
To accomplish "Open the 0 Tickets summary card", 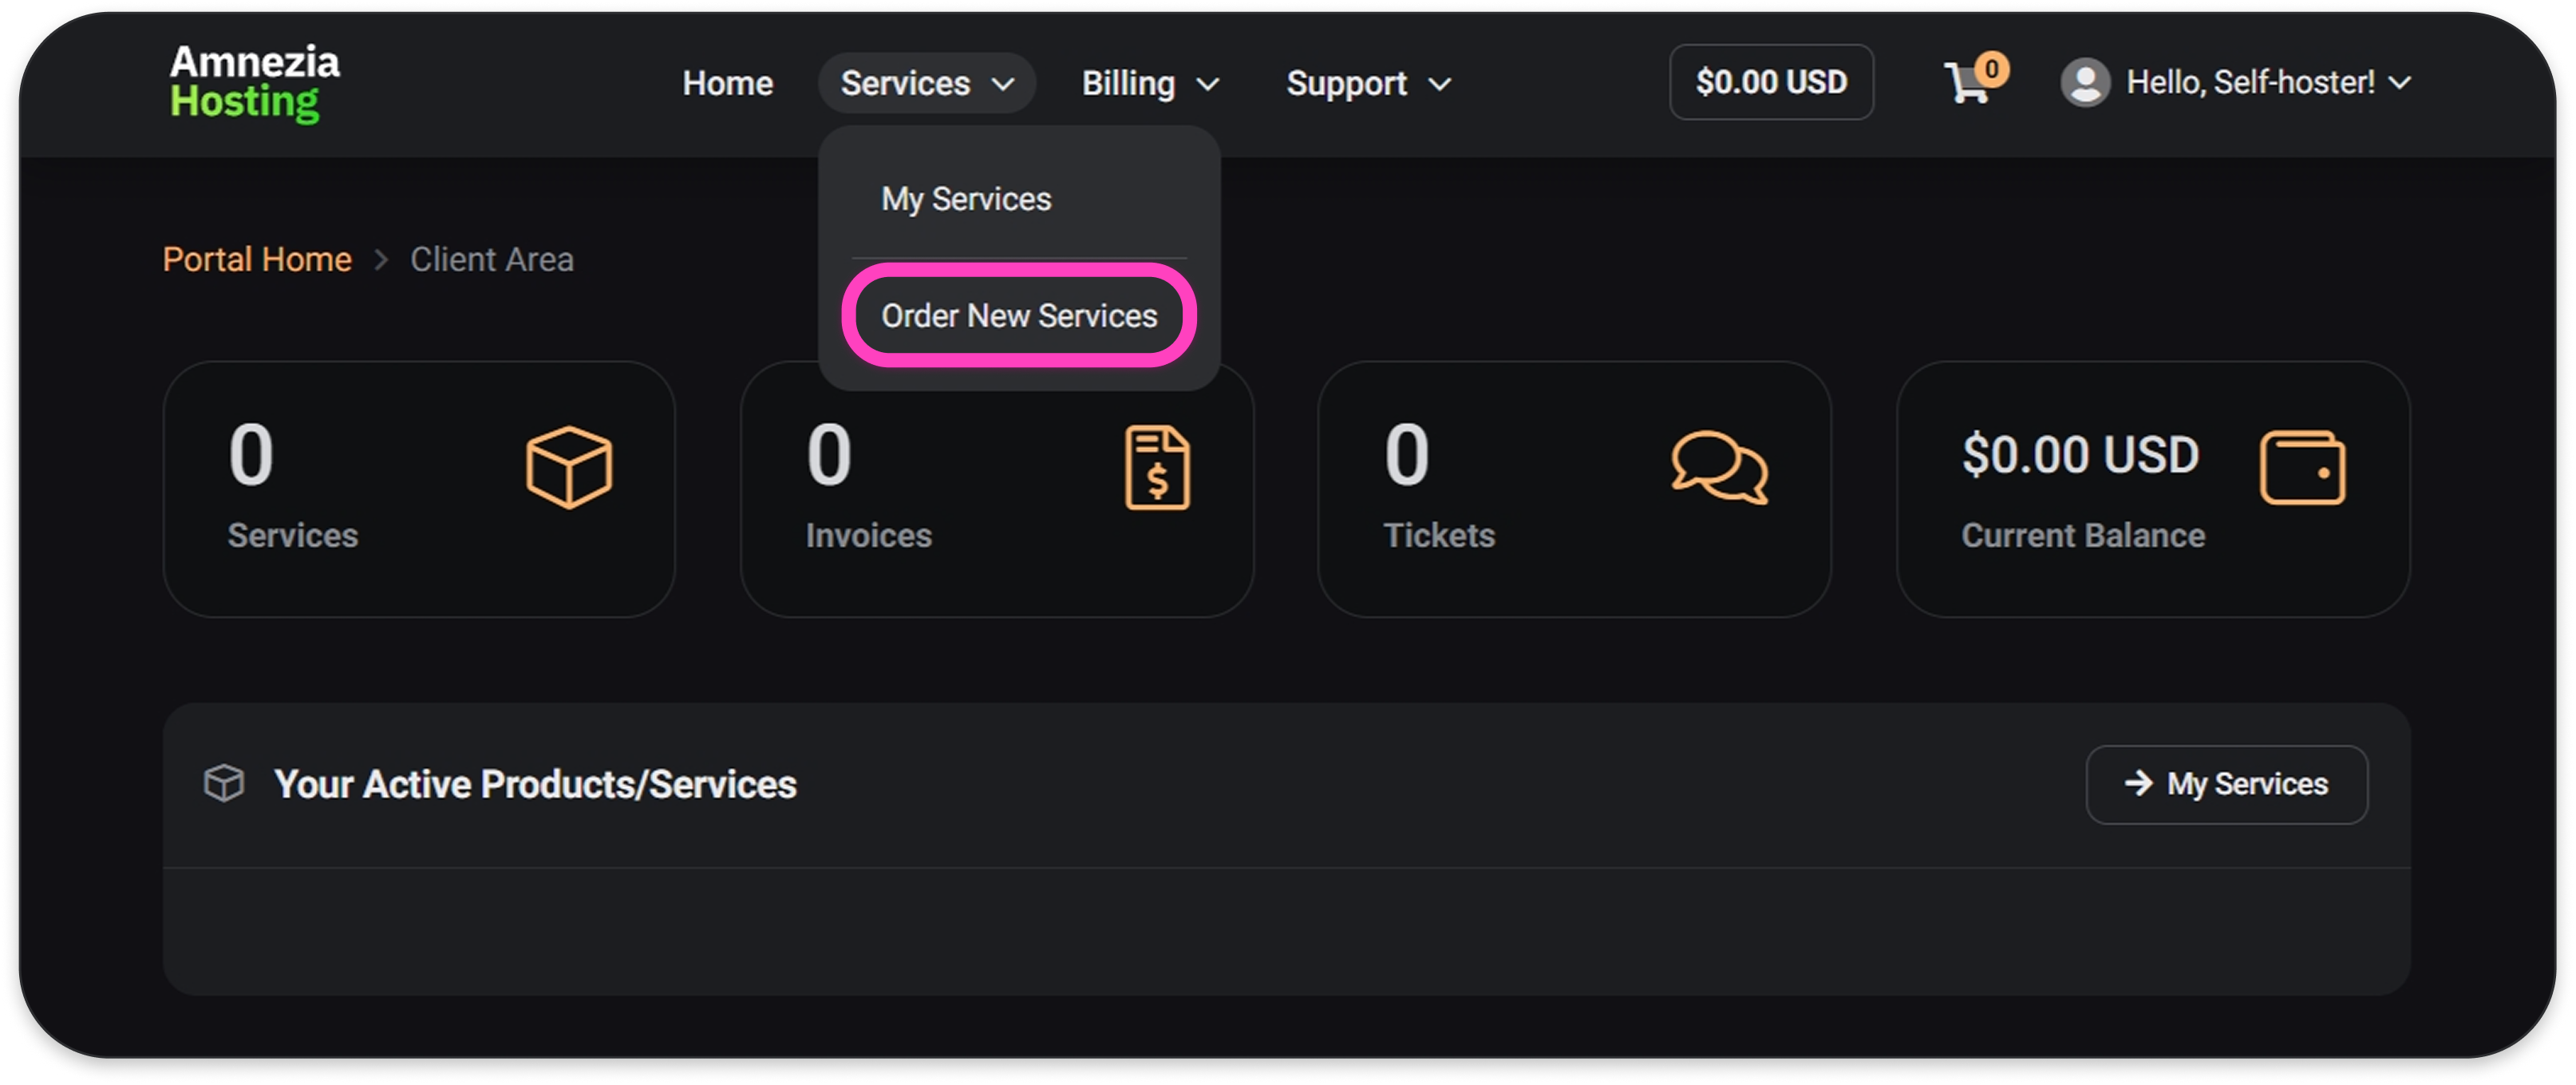I will (x=1574, y=489).
